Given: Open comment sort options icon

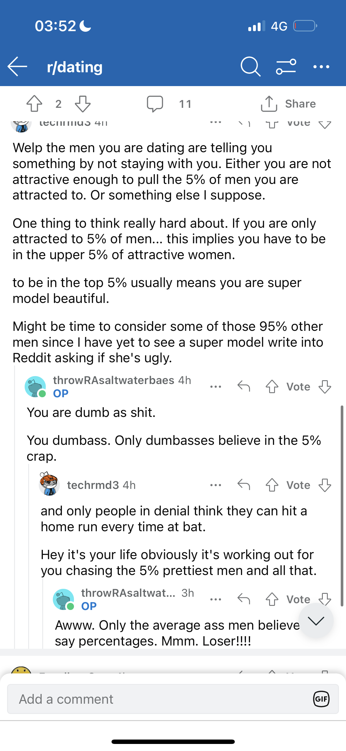Looking at the screenshot, I should (x=286, y=67).
